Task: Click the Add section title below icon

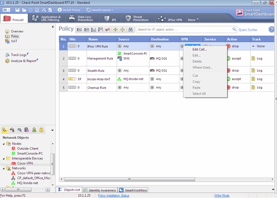Action: (123, 29)
